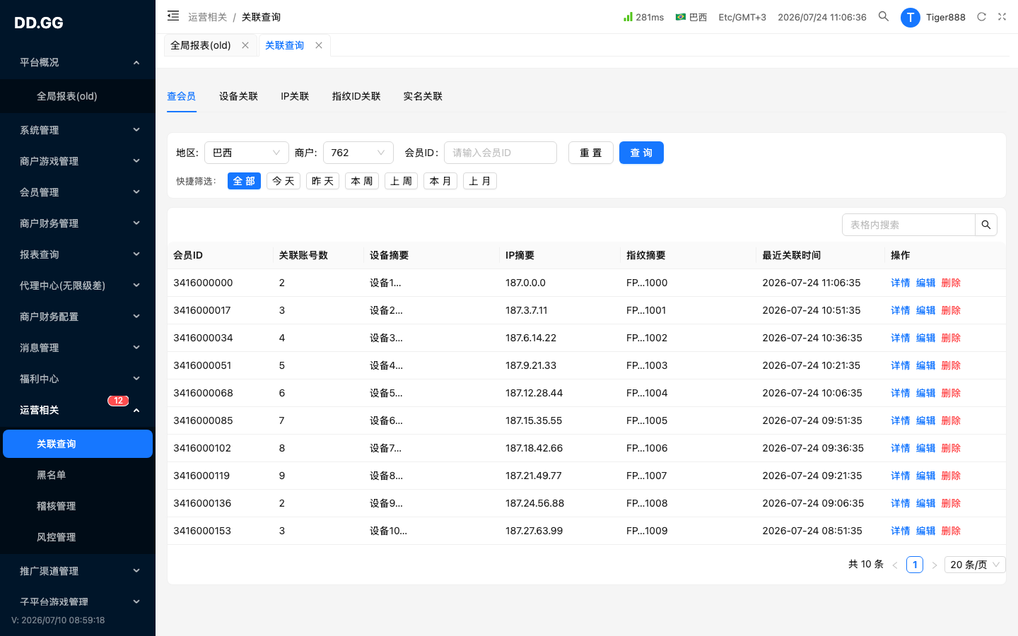
Task: Click the Brazil flag region indicator
Action: 691,17
